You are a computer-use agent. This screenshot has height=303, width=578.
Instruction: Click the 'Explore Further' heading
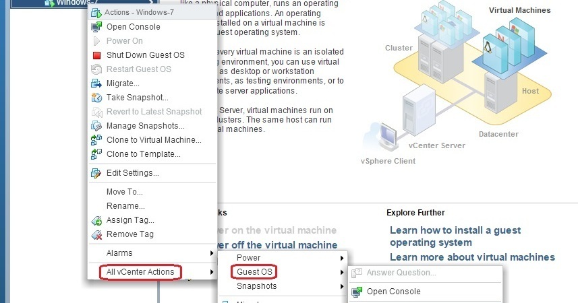415,213
